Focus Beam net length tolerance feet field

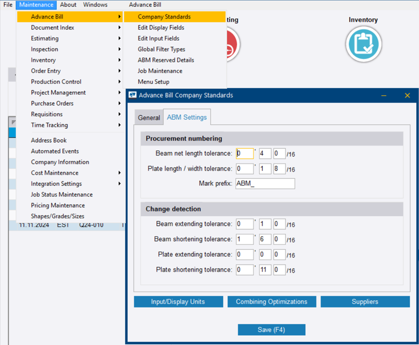click(245, 153)
